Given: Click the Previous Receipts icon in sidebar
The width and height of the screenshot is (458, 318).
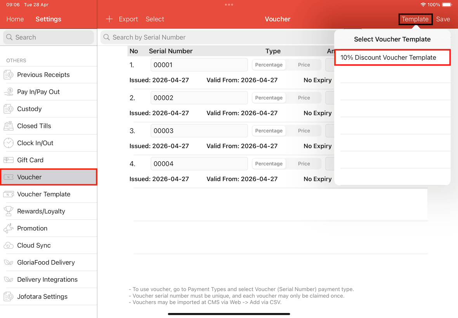Looking at the screenshot, I should coord(9,75).
